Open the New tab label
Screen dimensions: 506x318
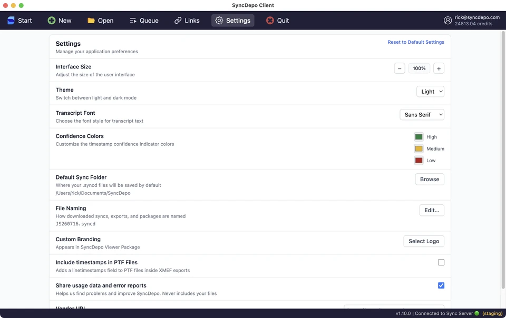pos(65,21)
